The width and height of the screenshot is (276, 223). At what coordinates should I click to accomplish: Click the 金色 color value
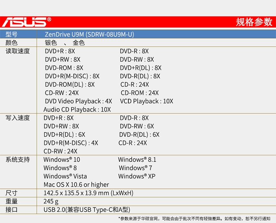(x=79, y=43)
